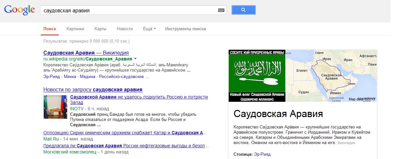Click the Google logo
Image resolution: width=396 pixels, height=159 pixels.
tap(20, 10)
